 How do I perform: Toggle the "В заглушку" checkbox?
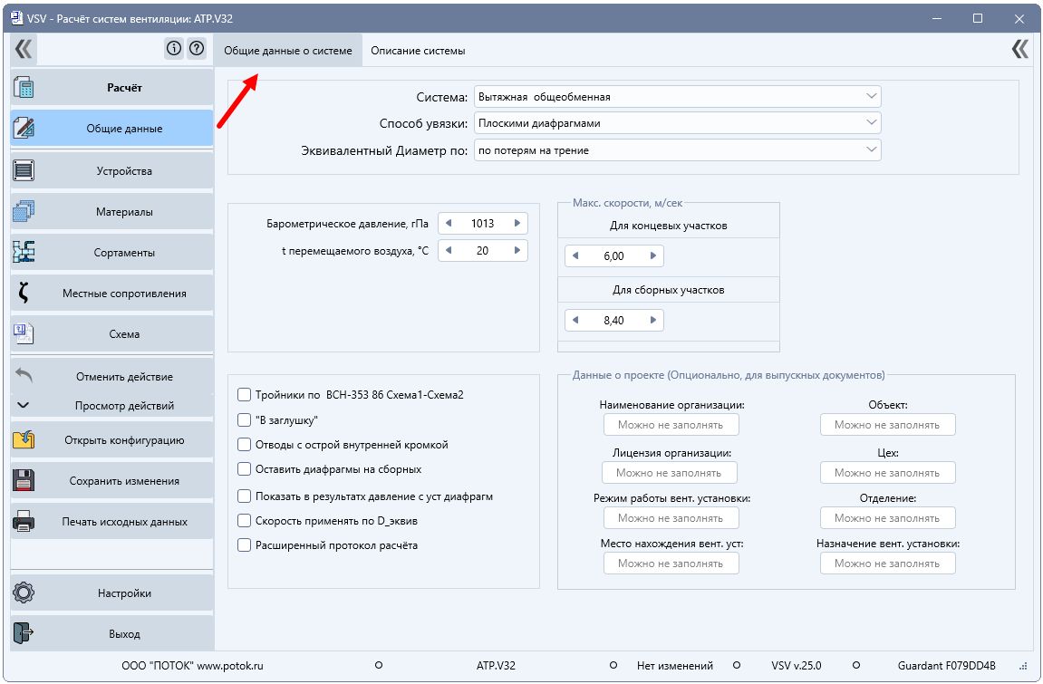[x=244, y=420]
